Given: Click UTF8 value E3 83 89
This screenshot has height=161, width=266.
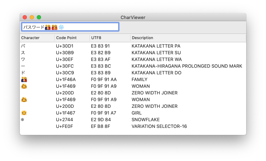Looking at the screenshot, I should point(100,73).
